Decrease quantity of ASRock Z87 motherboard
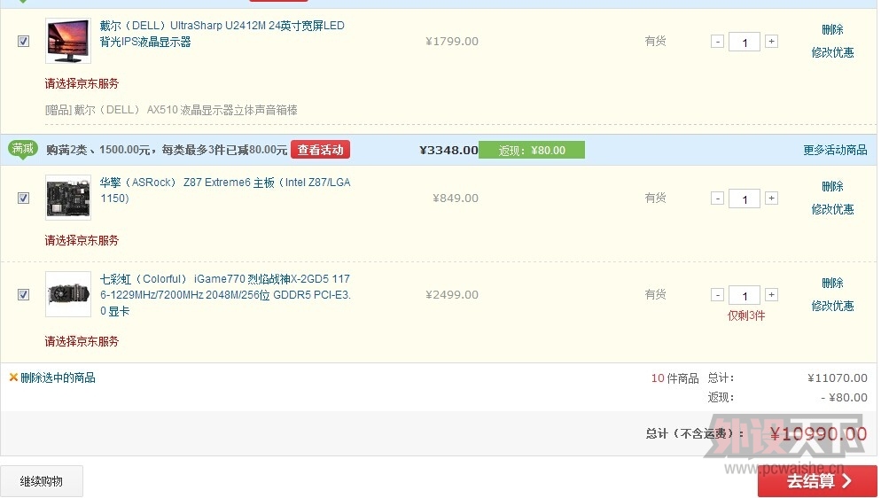Screen dimensions: 881x498 click(717, 198)
